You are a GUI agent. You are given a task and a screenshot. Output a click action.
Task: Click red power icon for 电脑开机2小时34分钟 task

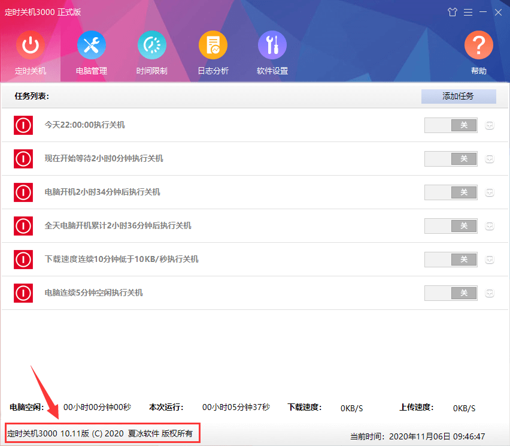coord(23,192)
